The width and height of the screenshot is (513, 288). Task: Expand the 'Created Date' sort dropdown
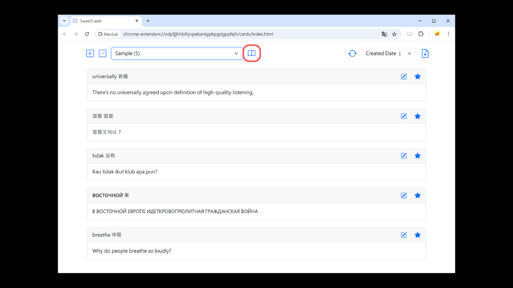point(388,53)
